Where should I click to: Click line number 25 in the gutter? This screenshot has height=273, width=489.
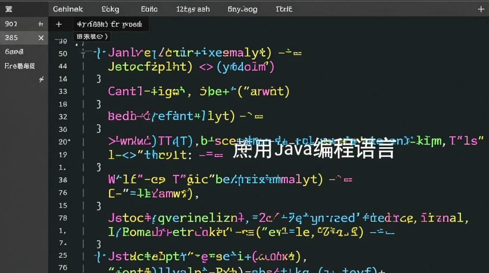(63, 256)
